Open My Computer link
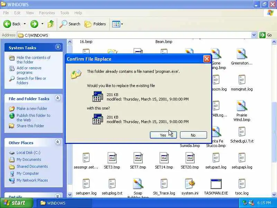The image size is (277, 208). click(28, 173)
